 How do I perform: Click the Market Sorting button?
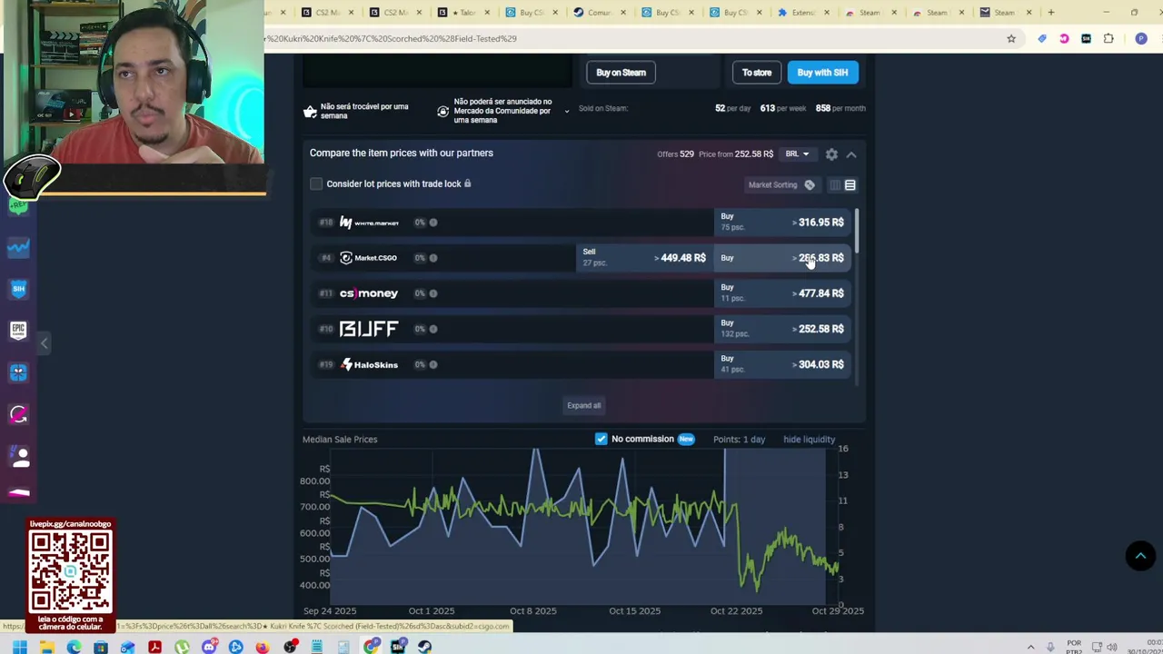(781, 185)
